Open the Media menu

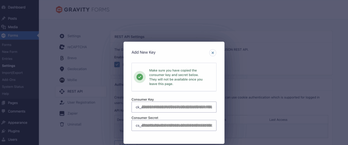click(13, 27)
